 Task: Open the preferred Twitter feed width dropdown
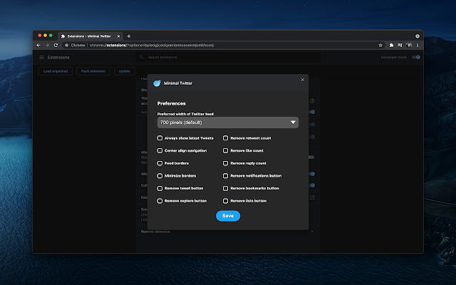(227, 123)
